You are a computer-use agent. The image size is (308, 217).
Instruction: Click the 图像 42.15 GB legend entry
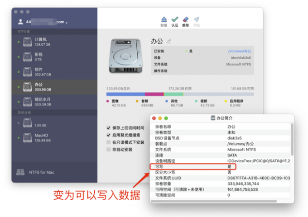click(x=116, y=103)
